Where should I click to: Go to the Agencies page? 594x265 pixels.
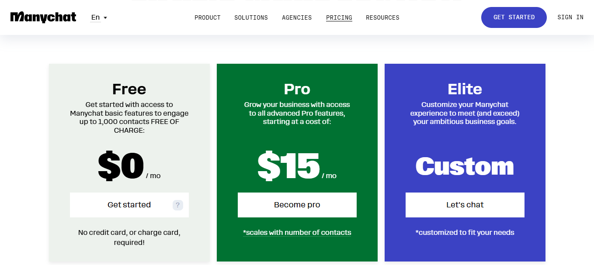pyautogui.click(x=297, y=18)
